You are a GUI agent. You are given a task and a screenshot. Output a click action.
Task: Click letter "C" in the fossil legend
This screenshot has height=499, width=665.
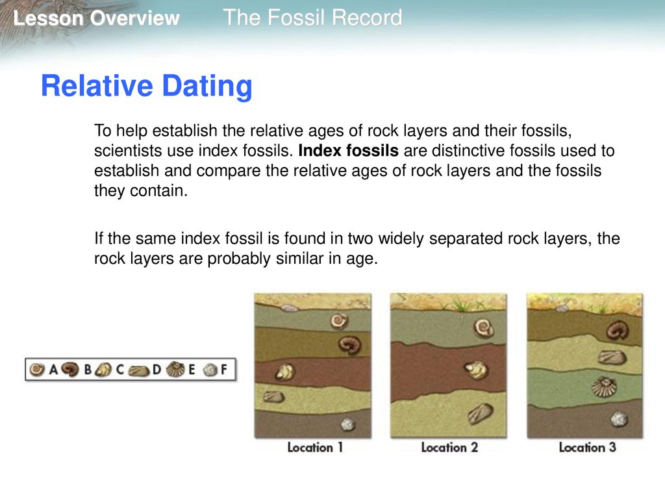(120, 370)
